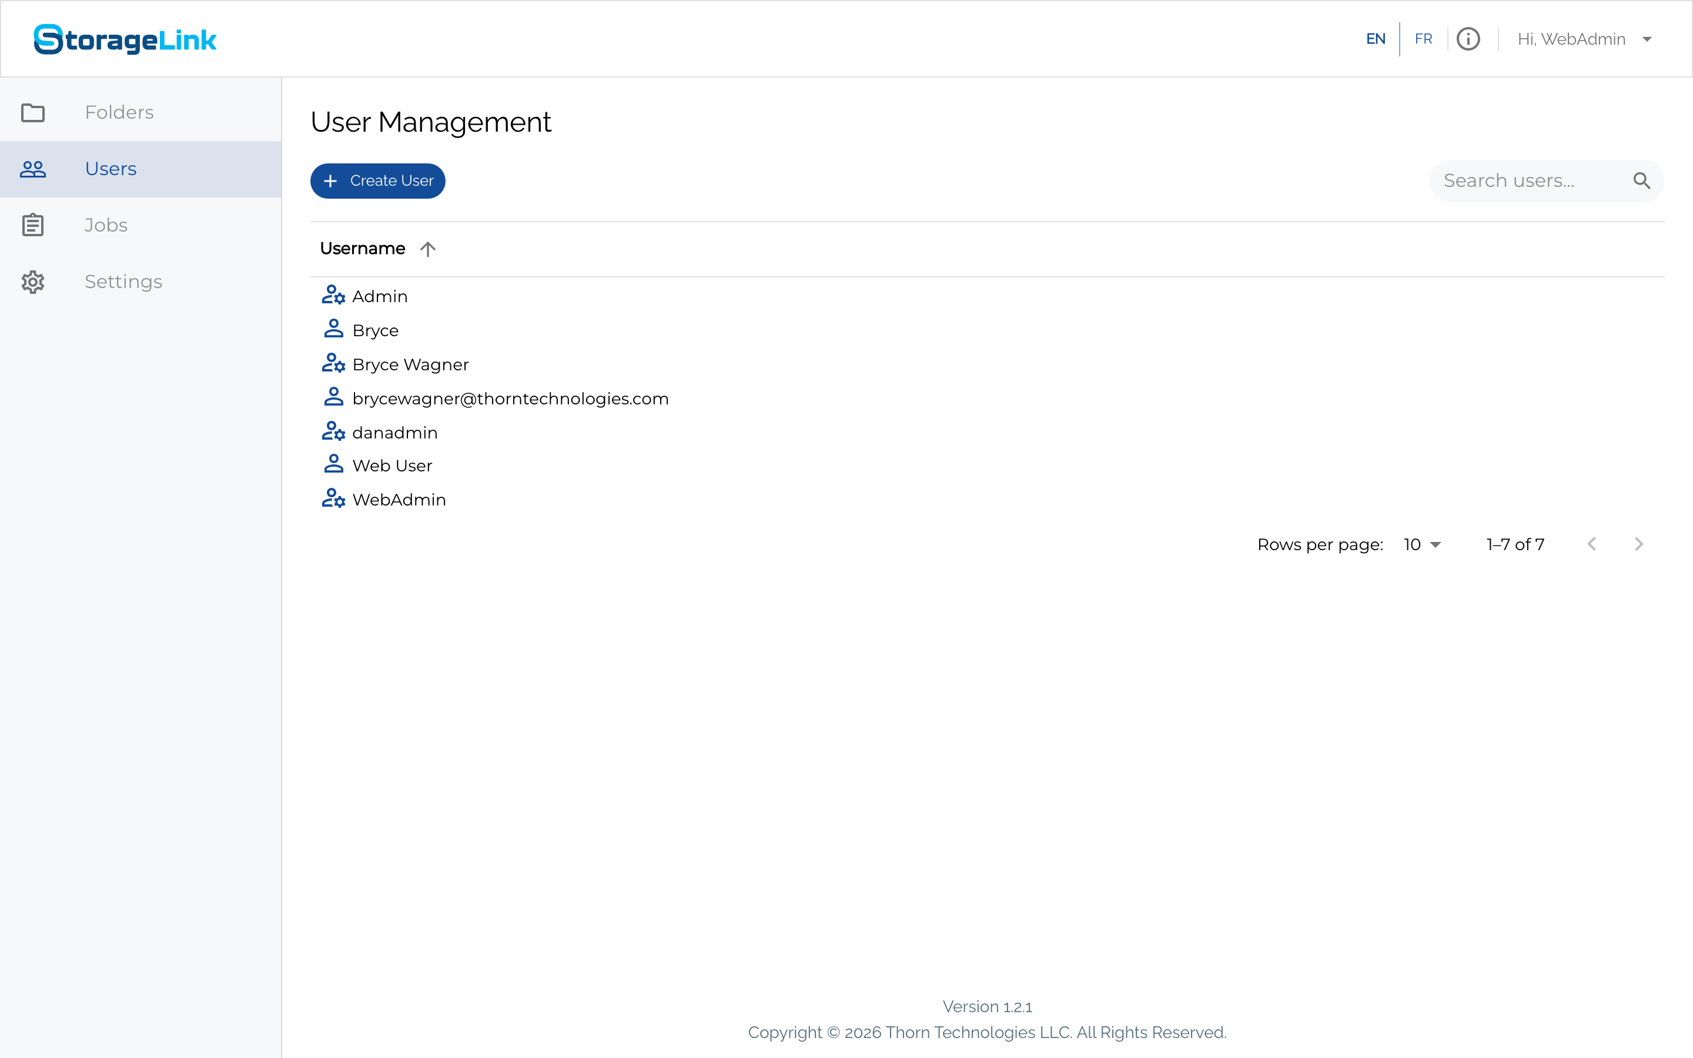1693x1058 pixels.
Task: Click the user icon beside Bryce
Action: coord(334,329)
